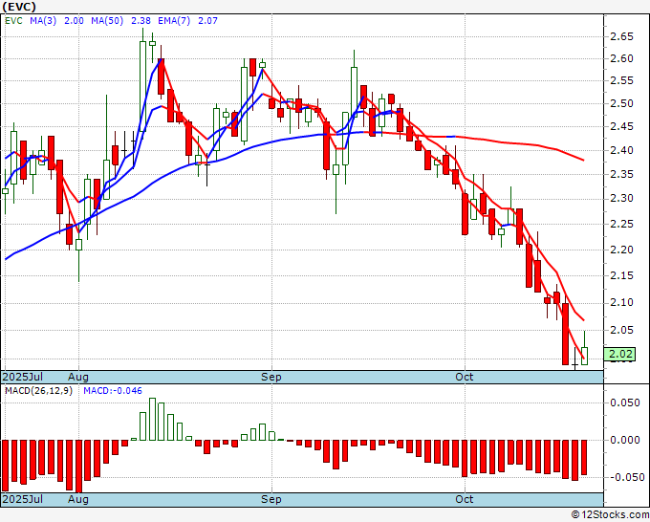Click the EMA(7) legend label
This screenshot has height=522, width=650.
click(x=174, y=21)
